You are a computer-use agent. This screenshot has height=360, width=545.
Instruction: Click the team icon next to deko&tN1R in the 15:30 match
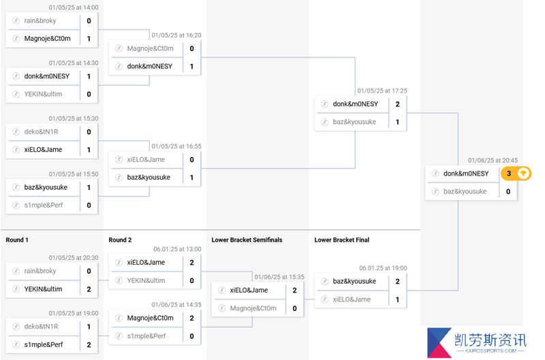[x=16, y=131]
